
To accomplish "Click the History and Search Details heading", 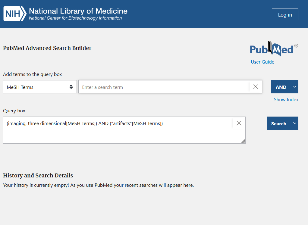I will (38, 176).
